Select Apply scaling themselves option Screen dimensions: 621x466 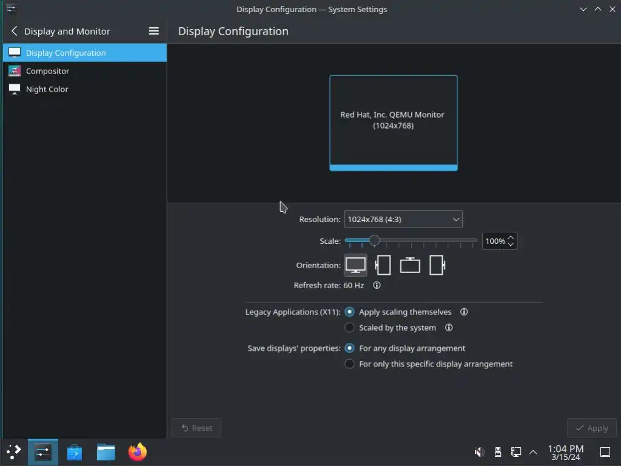(x=398, y=312)
